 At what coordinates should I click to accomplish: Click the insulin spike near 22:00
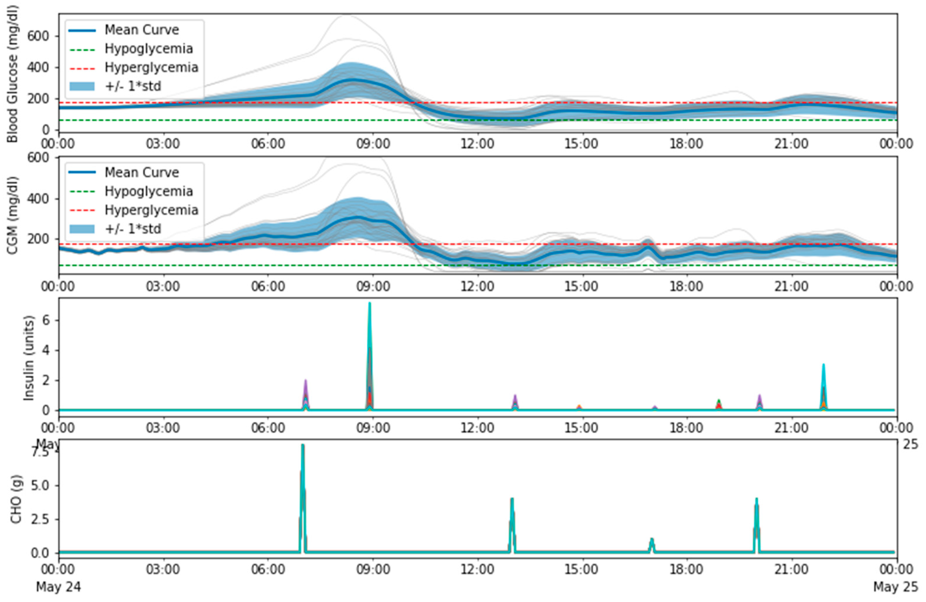point(823,381)
